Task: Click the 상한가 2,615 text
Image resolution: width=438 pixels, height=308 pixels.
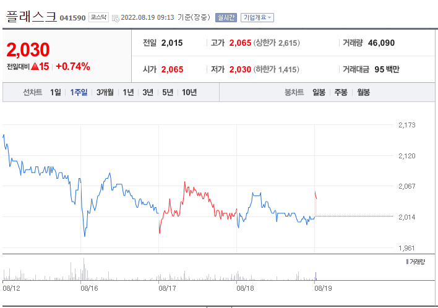Action: point(277,43)
